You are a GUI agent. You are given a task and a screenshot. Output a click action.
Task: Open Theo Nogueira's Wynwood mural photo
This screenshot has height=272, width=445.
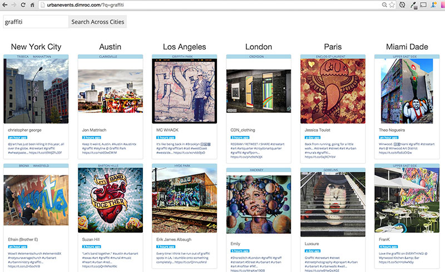tap(407, 91)
